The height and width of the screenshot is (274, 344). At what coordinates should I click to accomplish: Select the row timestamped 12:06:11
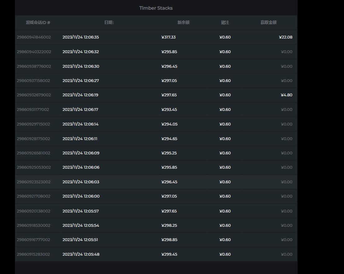click(80, 139)
